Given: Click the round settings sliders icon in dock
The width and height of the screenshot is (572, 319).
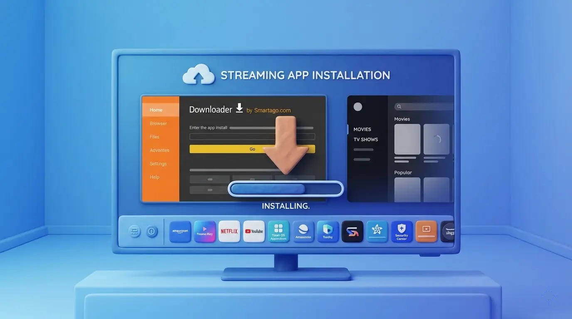Looking at the screenshot, I should pyautogui.click(x=135, y=231).
